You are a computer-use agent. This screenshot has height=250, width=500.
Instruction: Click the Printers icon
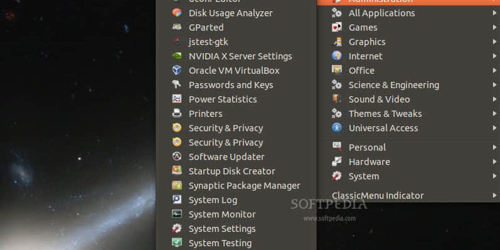(x=177, y=113)
